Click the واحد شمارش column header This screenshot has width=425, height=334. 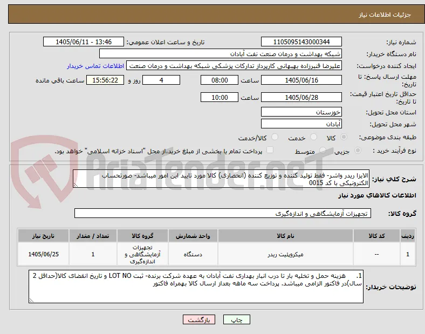tap(193, 236)
